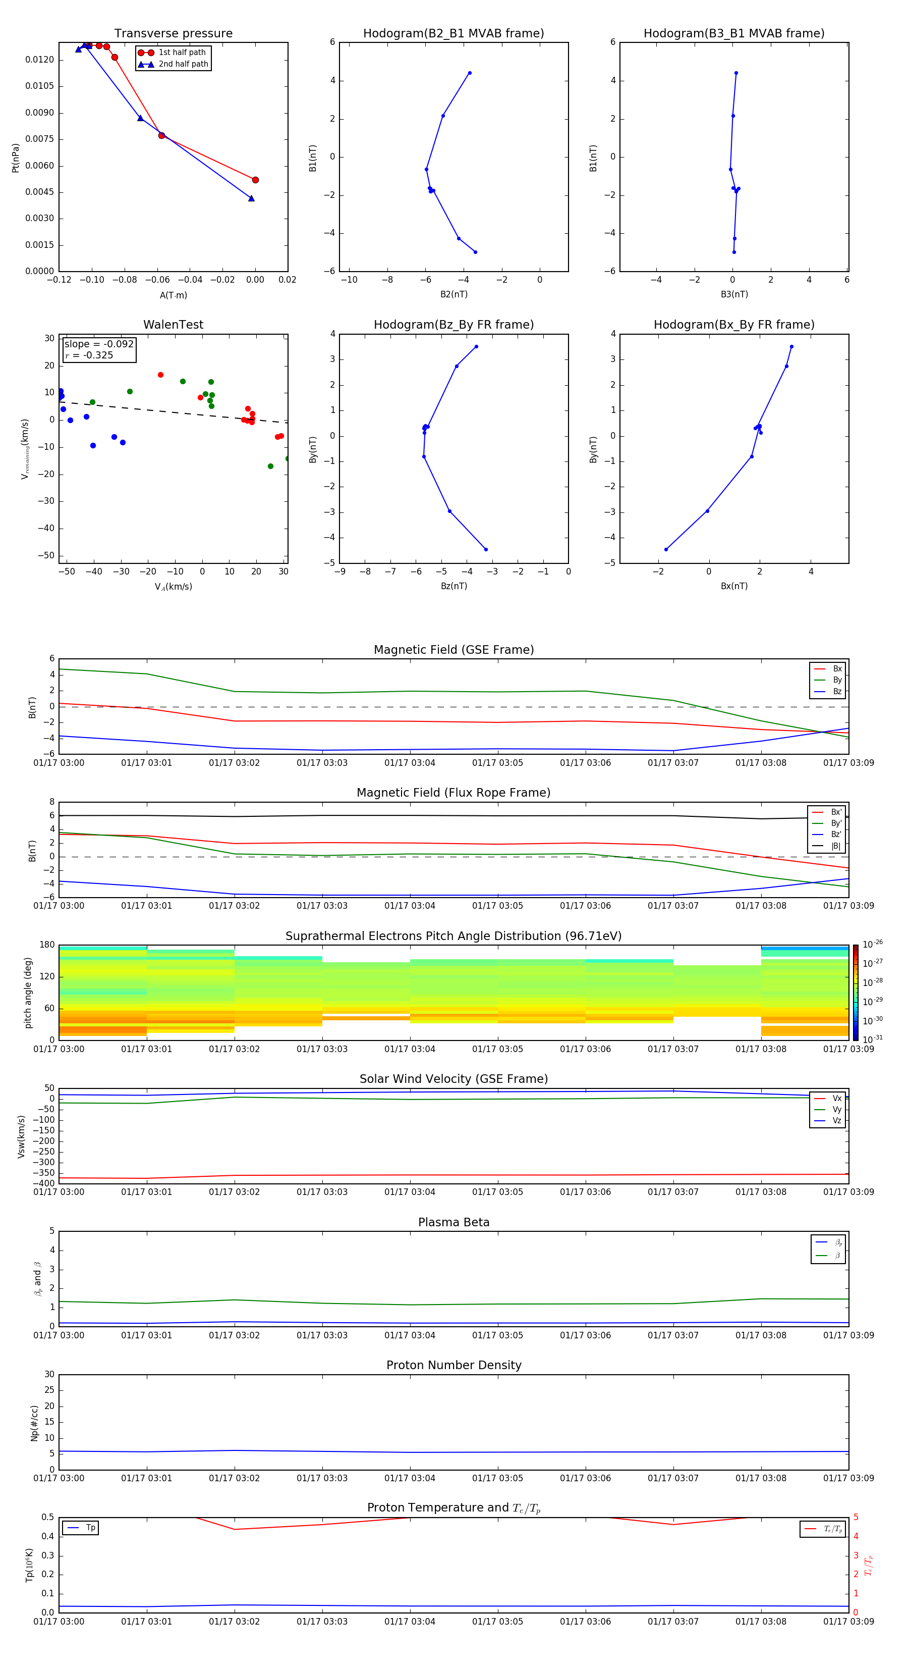Viewport: 908px width, 1666px height.
Task: Click 'Bx' legend entry in GSE magnetic field plot
Action: pyautogui.click(x=828, y=669)
